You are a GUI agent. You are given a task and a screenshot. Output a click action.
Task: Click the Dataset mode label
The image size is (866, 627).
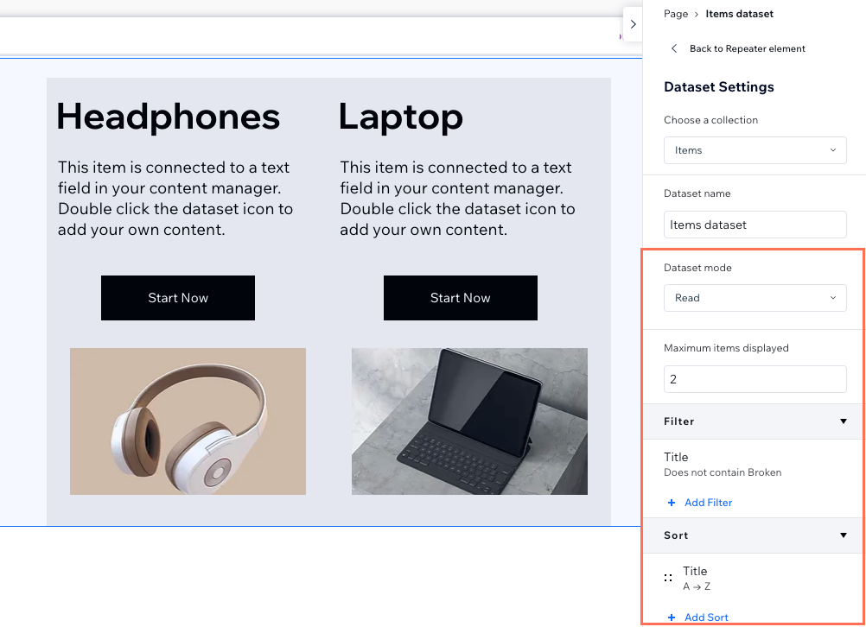coord(697,268)
